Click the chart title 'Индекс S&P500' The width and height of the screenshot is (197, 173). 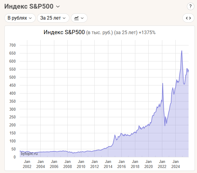(64, 32)
